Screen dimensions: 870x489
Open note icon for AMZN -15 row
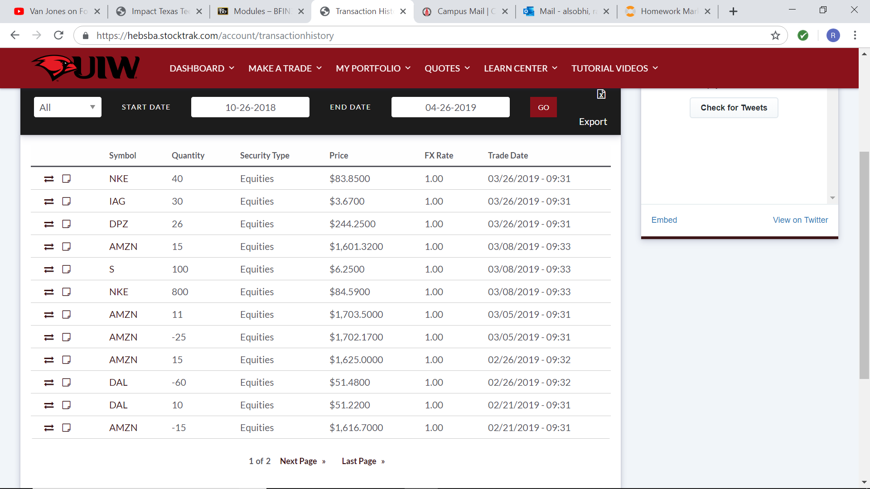[66, 428]
